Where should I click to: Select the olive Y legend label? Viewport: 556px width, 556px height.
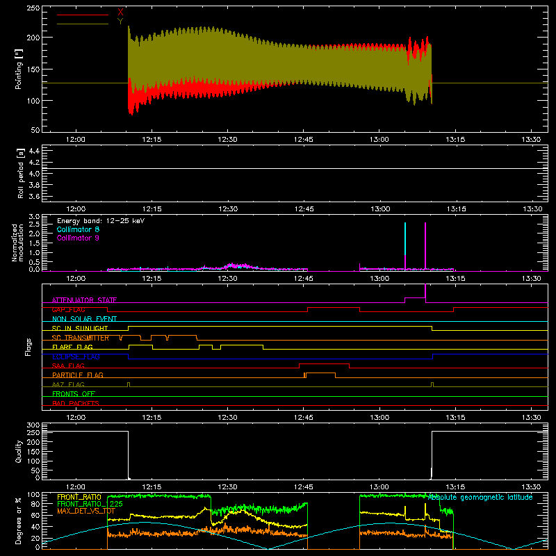120,22
